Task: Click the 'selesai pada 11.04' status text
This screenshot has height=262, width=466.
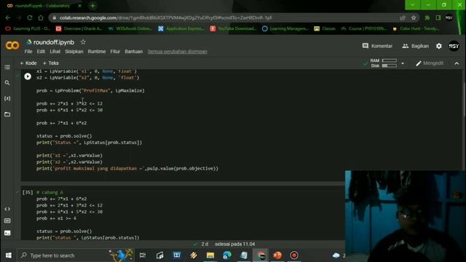Action: pos(234,244)
